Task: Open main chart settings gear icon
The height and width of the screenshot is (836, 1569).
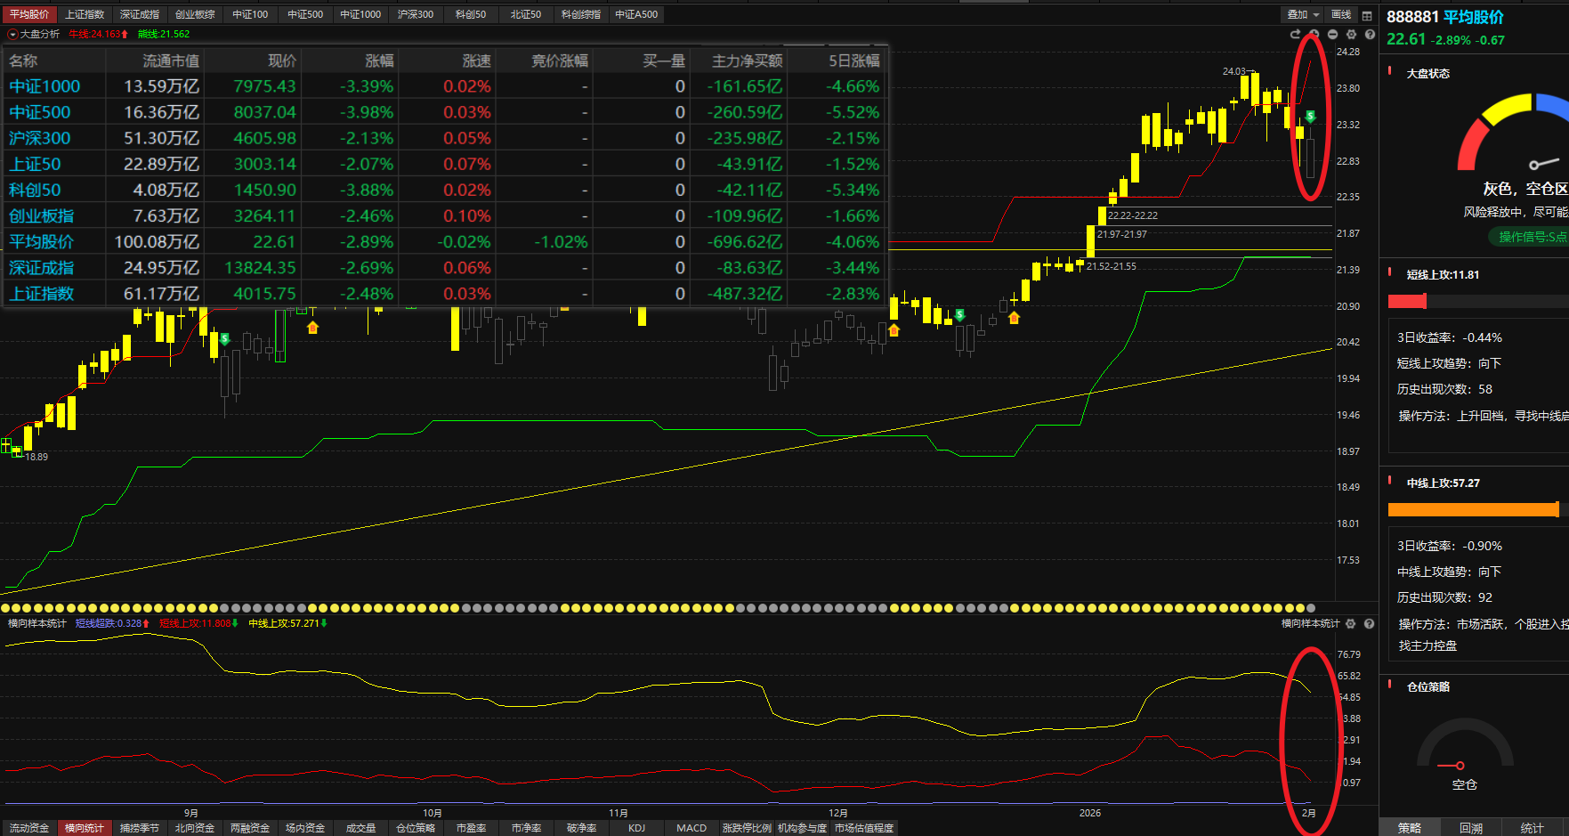Action: (x=1351, y=34)
